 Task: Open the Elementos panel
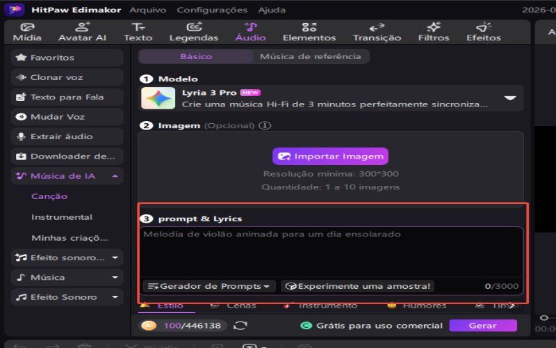click(309, 32)
